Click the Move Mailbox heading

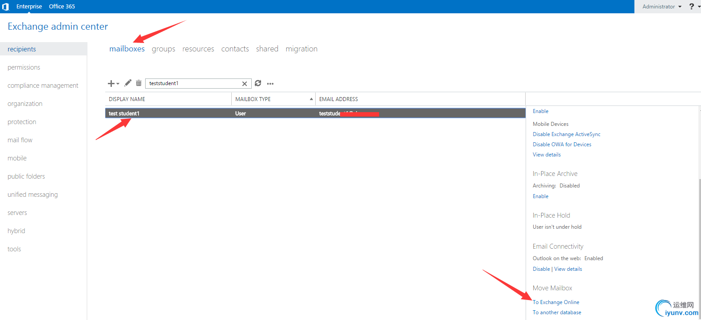(x=552, y=288)
